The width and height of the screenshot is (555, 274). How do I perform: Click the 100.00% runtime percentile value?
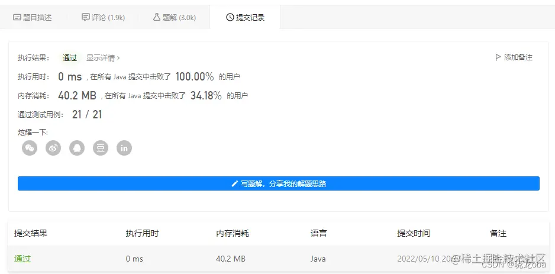(x=195, y=76)
